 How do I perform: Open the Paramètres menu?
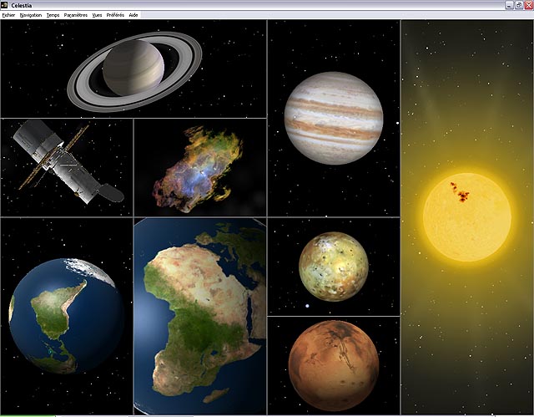(76, 15)
